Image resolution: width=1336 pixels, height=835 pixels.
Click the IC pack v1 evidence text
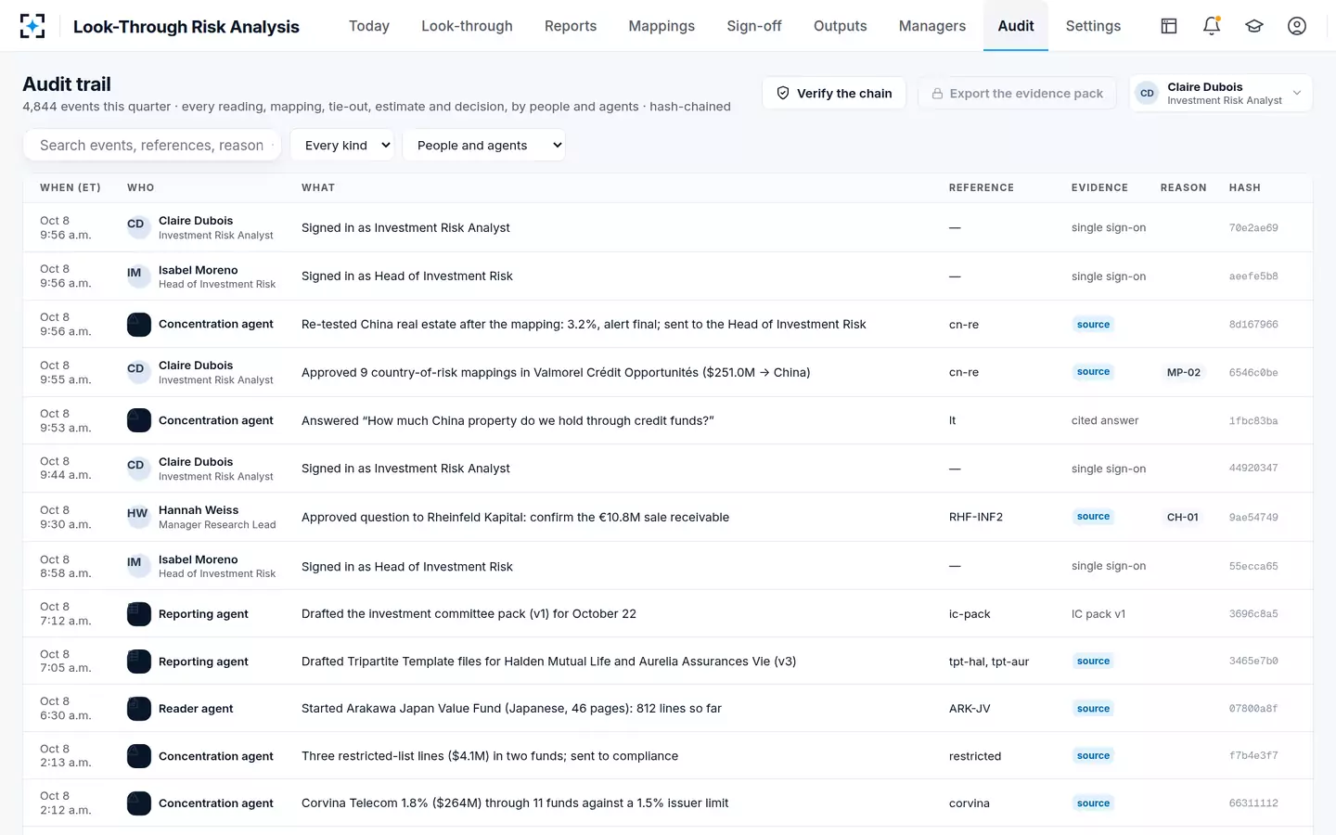(x=1098, y=614)
